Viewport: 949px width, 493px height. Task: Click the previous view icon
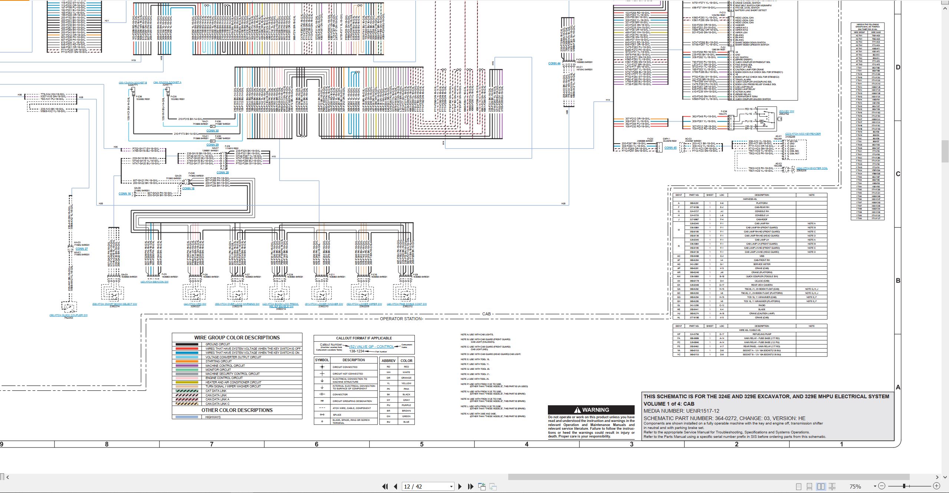tap(482, 486)
